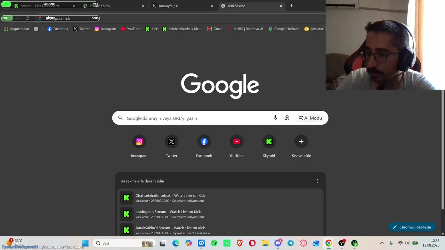Open the YouTube bookmark
445x250 pixels.
[131, 29]
